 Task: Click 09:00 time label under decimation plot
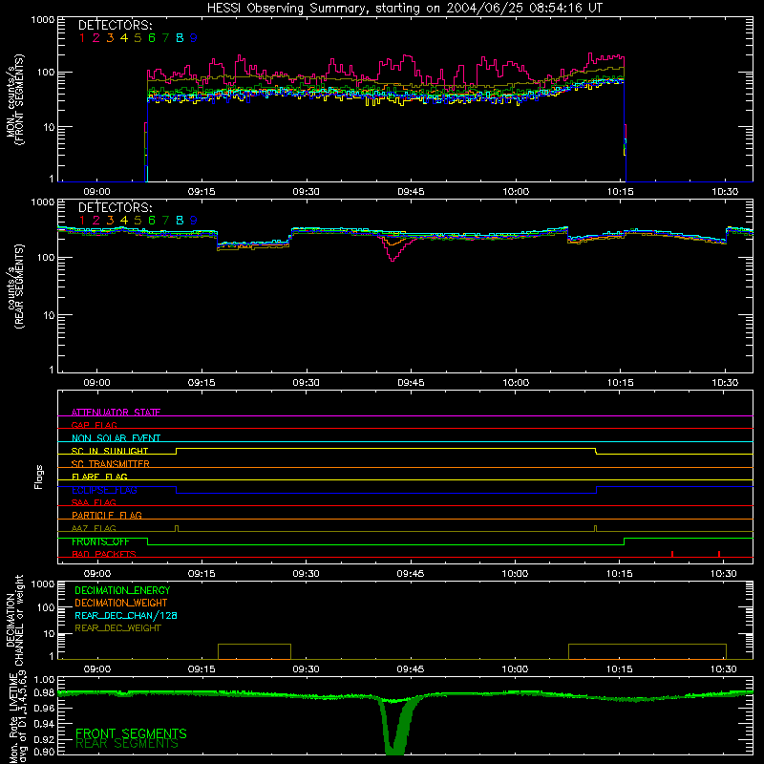tap(97, 669)
